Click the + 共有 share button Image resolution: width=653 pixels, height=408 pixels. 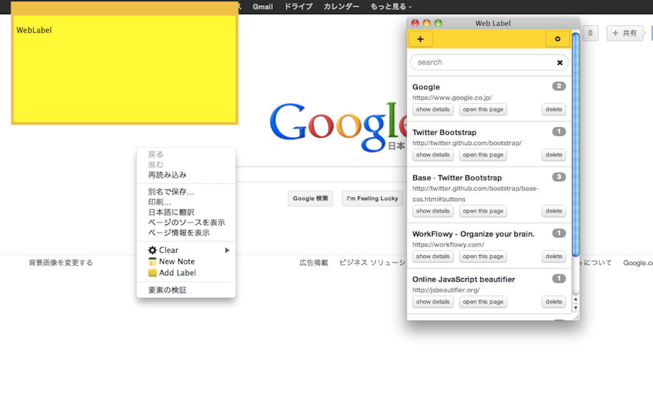pyautogui.click(x=625, y=33)
